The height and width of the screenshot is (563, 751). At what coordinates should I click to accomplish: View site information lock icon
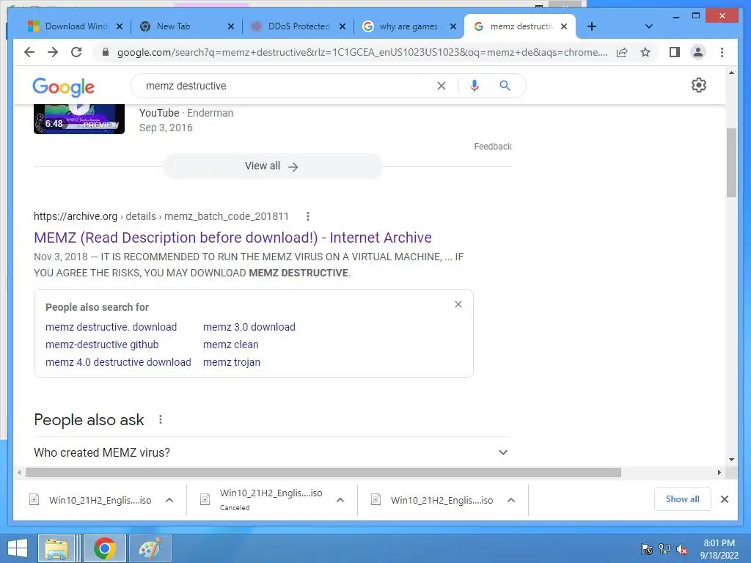106,52
